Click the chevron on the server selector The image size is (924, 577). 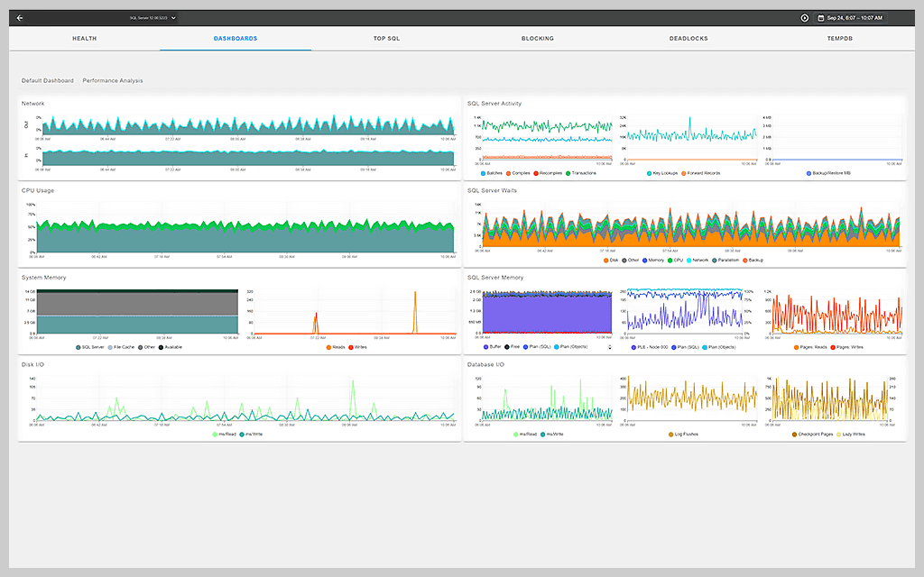(171, 15)
